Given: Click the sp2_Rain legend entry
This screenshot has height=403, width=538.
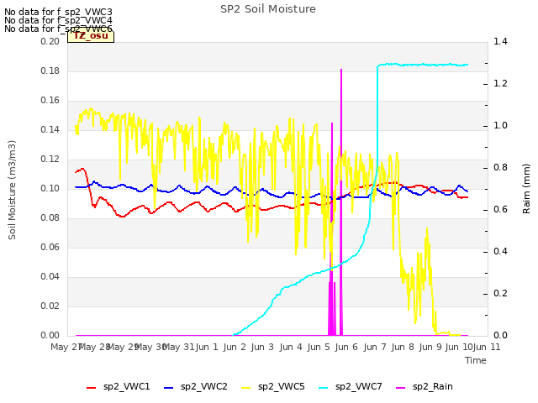Looking at the screenshot, I should point(425,387).
